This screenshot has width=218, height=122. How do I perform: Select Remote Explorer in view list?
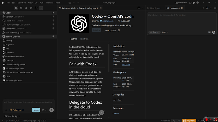[x=28, y=37]
